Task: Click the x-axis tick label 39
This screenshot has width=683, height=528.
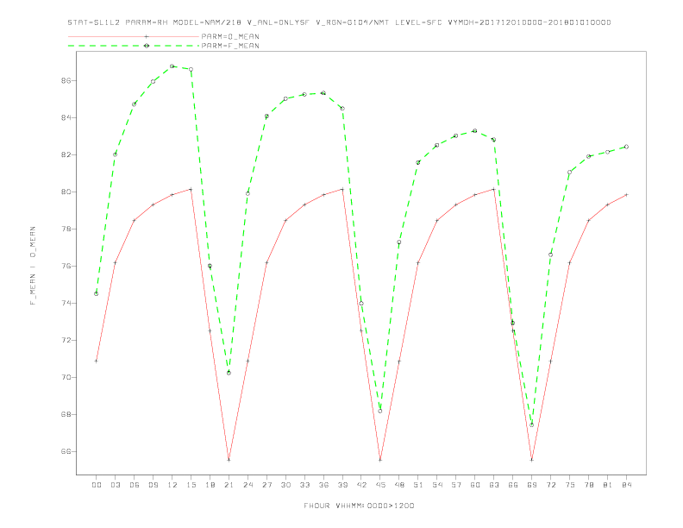Action: [342, 485]
